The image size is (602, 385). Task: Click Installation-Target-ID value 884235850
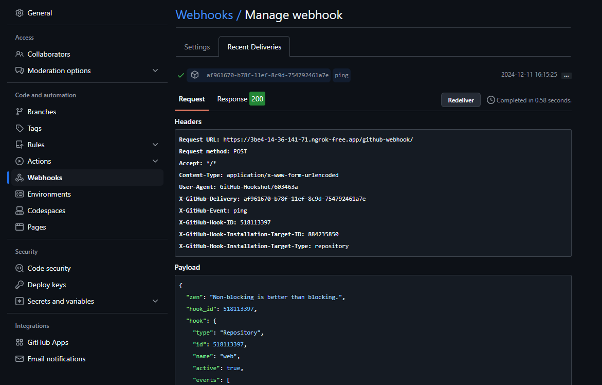coord(323,234)
